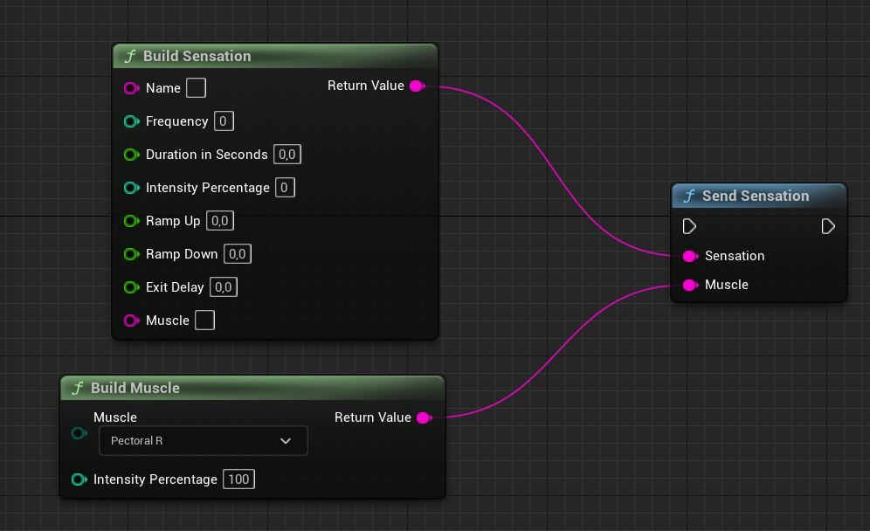Click the Duration in Seconds pin
The width and height of the screenshot is (870, 531).
tap(131, 155)
